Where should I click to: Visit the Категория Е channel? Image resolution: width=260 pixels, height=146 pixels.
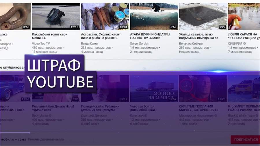[138, 115]
